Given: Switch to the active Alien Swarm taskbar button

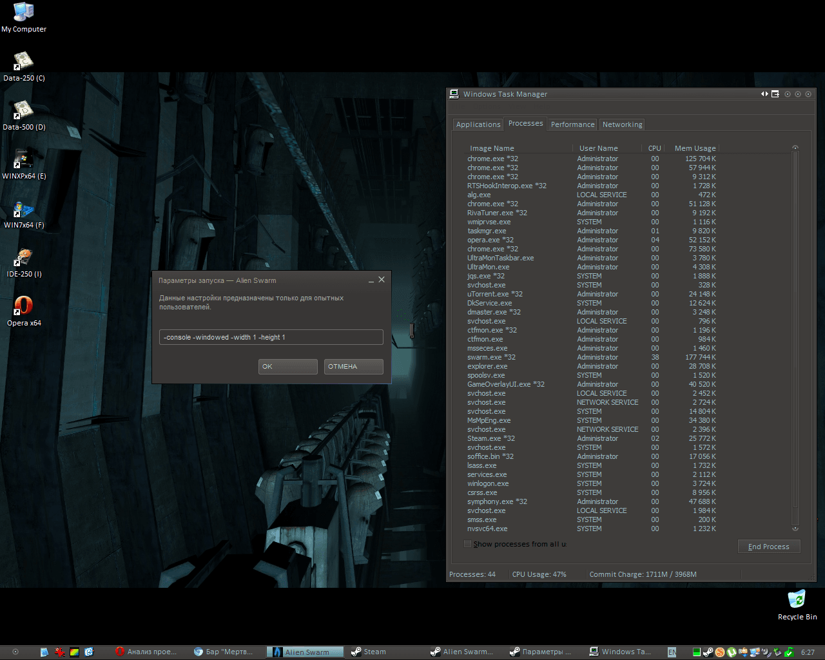Looking at the screenshot, I should point(306,652).
